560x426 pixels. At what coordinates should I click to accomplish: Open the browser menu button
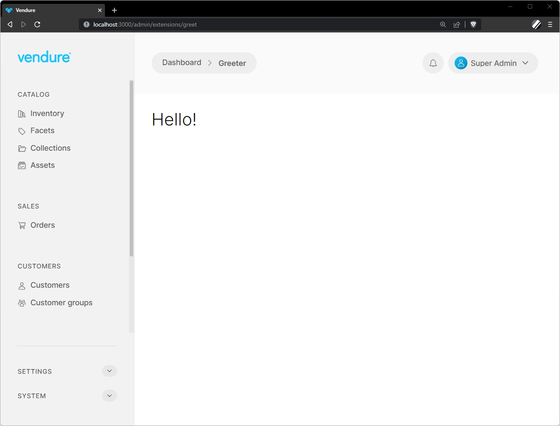pos(550,24)
